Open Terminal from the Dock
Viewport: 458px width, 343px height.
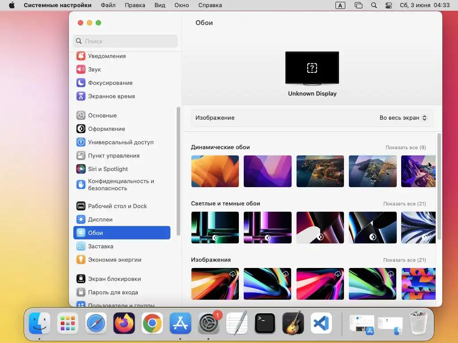tap(265, 323)
